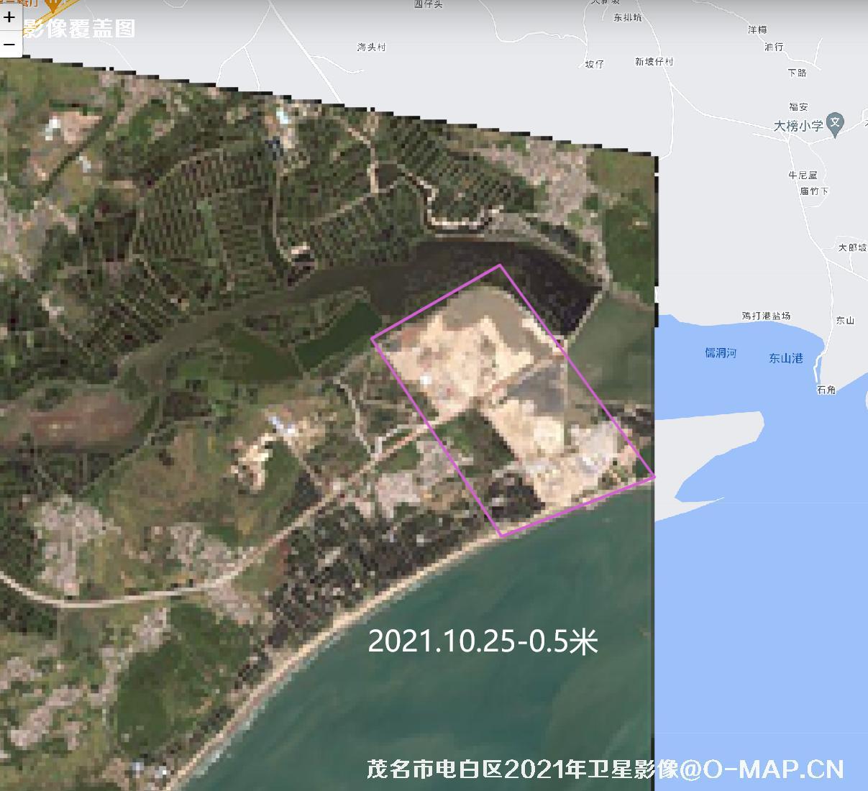The height and width of the screenshot is (791, 868).
Task: Click the 2021.10.25-0.5米 date label
Action: 483,641
